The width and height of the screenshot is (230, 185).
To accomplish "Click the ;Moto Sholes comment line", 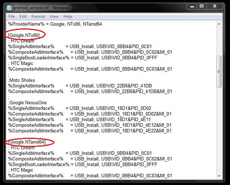I will tap(21, 80).
